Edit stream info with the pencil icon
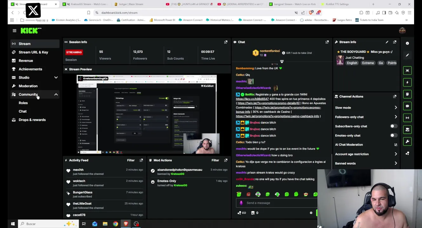Viewport: 422px width, 228px height. tap(387, 42)
